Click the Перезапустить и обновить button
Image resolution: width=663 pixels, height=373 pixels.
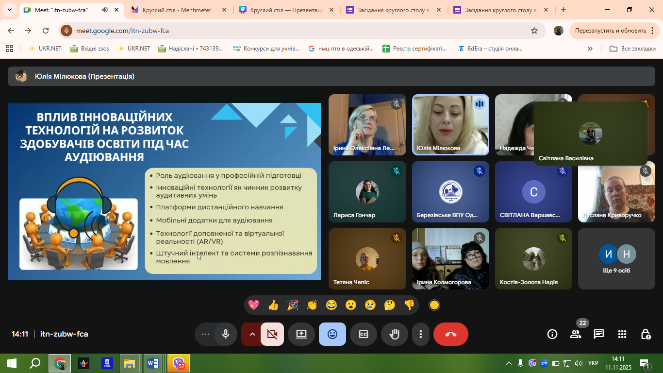pos(610,31)
